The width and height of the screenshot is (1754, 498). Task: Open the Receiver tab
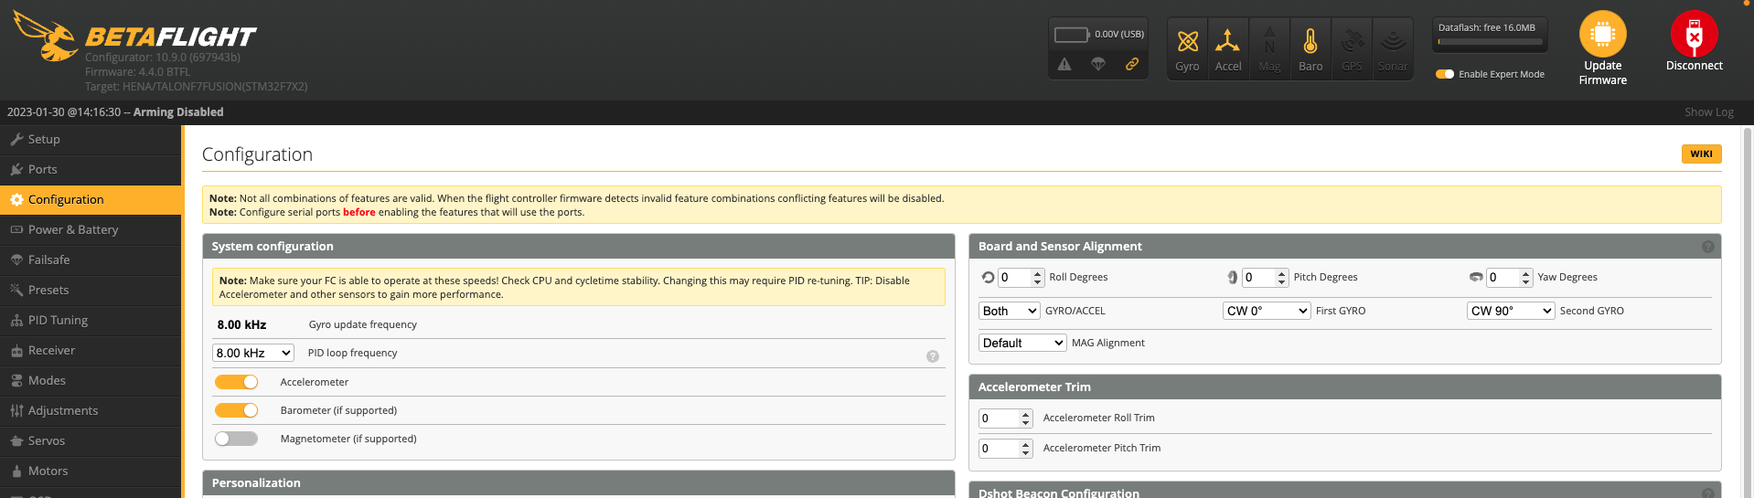coord(91,350)
